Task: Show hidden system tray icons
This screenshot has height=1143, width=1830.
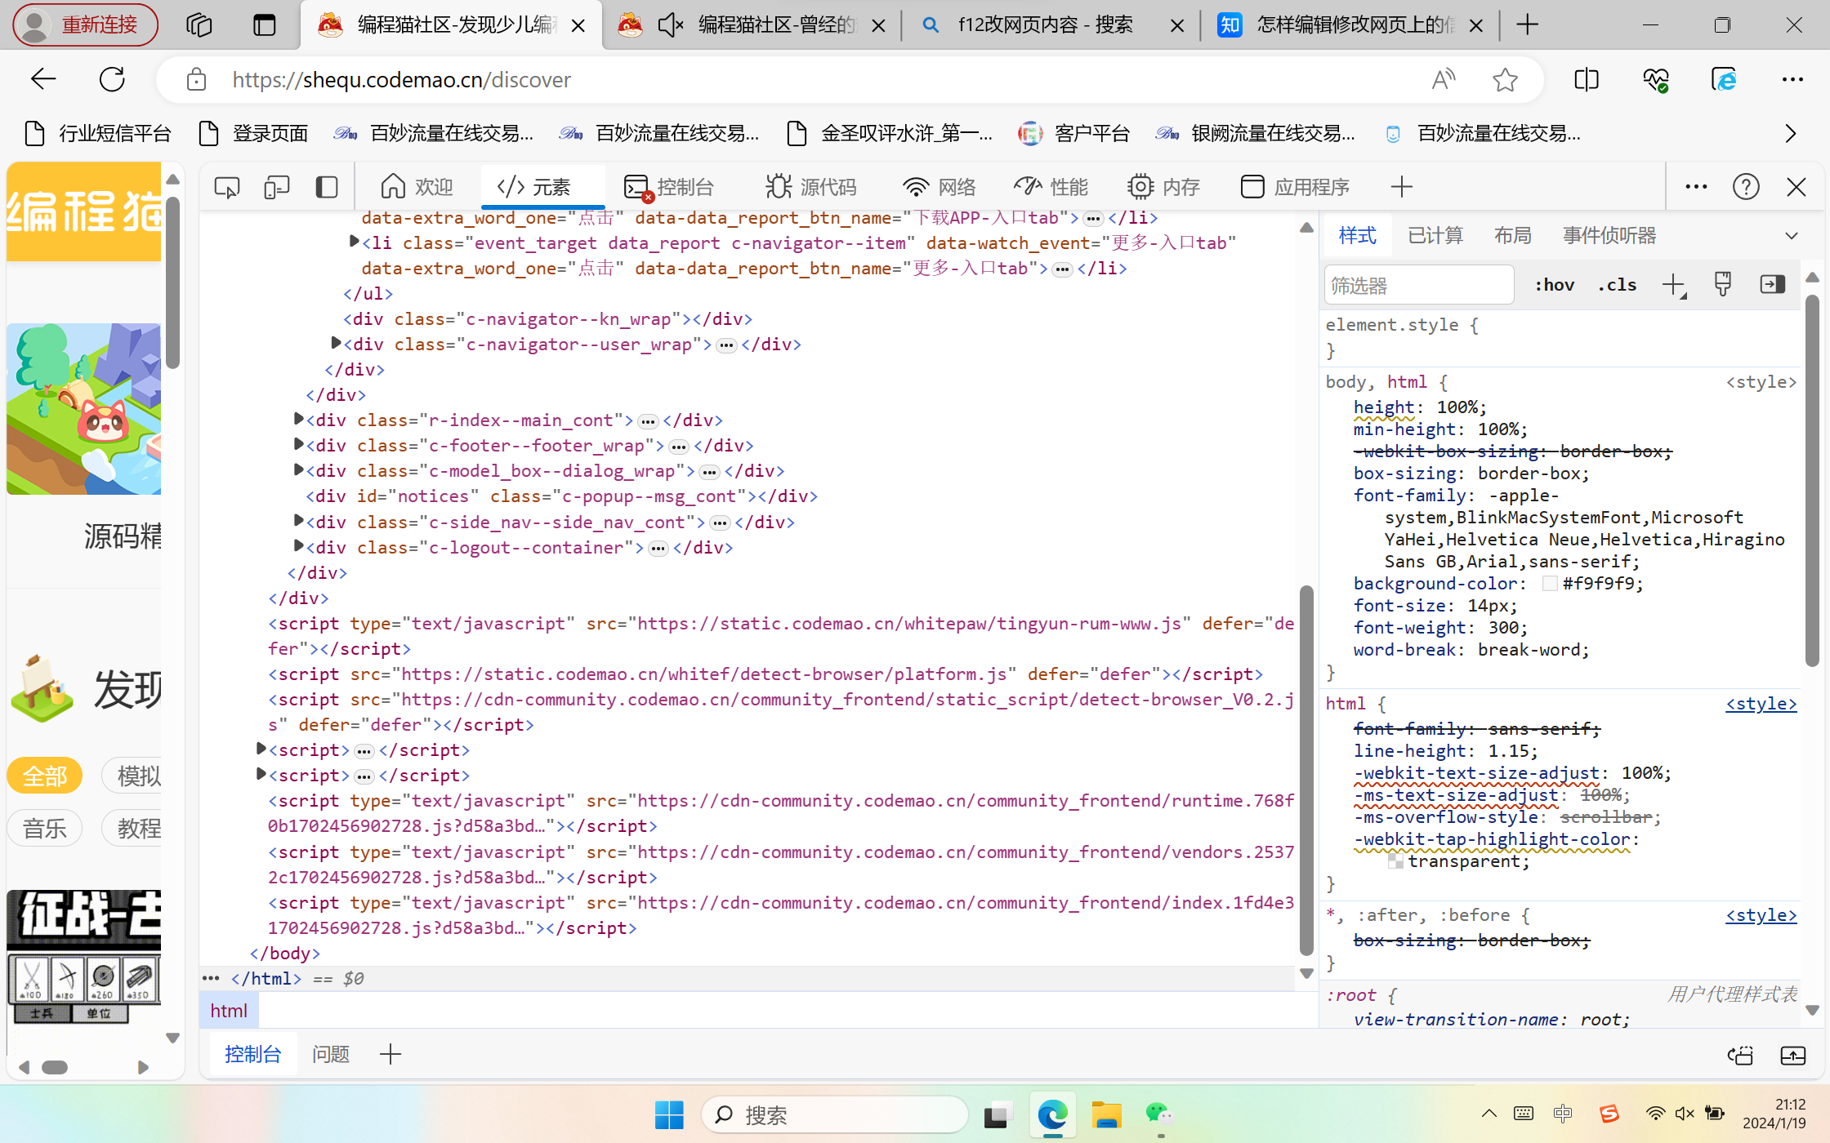Action: (x=1489, y=1114)
